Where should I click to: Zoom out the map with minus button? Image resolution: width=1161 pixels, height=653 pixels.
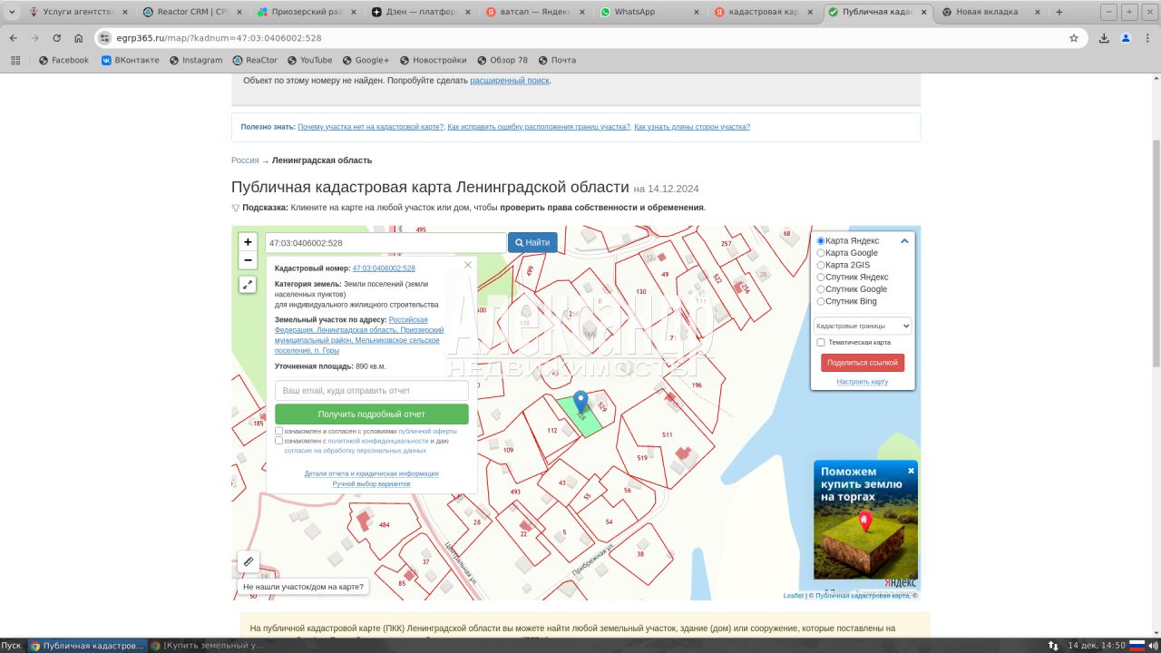coord(248,261)
